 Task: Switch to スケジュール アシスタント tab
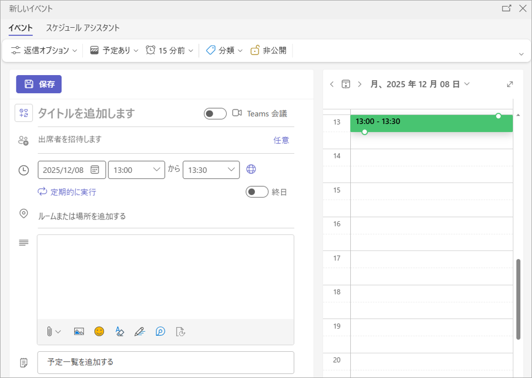(x=82, y=28)
